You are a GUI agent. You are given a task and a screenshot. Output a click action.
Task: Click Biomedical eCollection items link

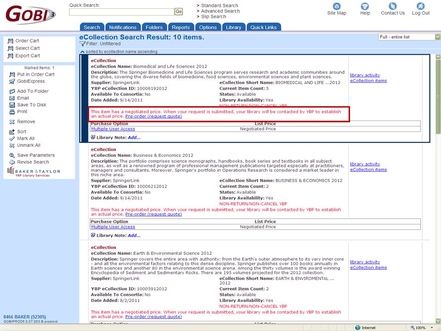pyautogui.click(x=368, y=81)
